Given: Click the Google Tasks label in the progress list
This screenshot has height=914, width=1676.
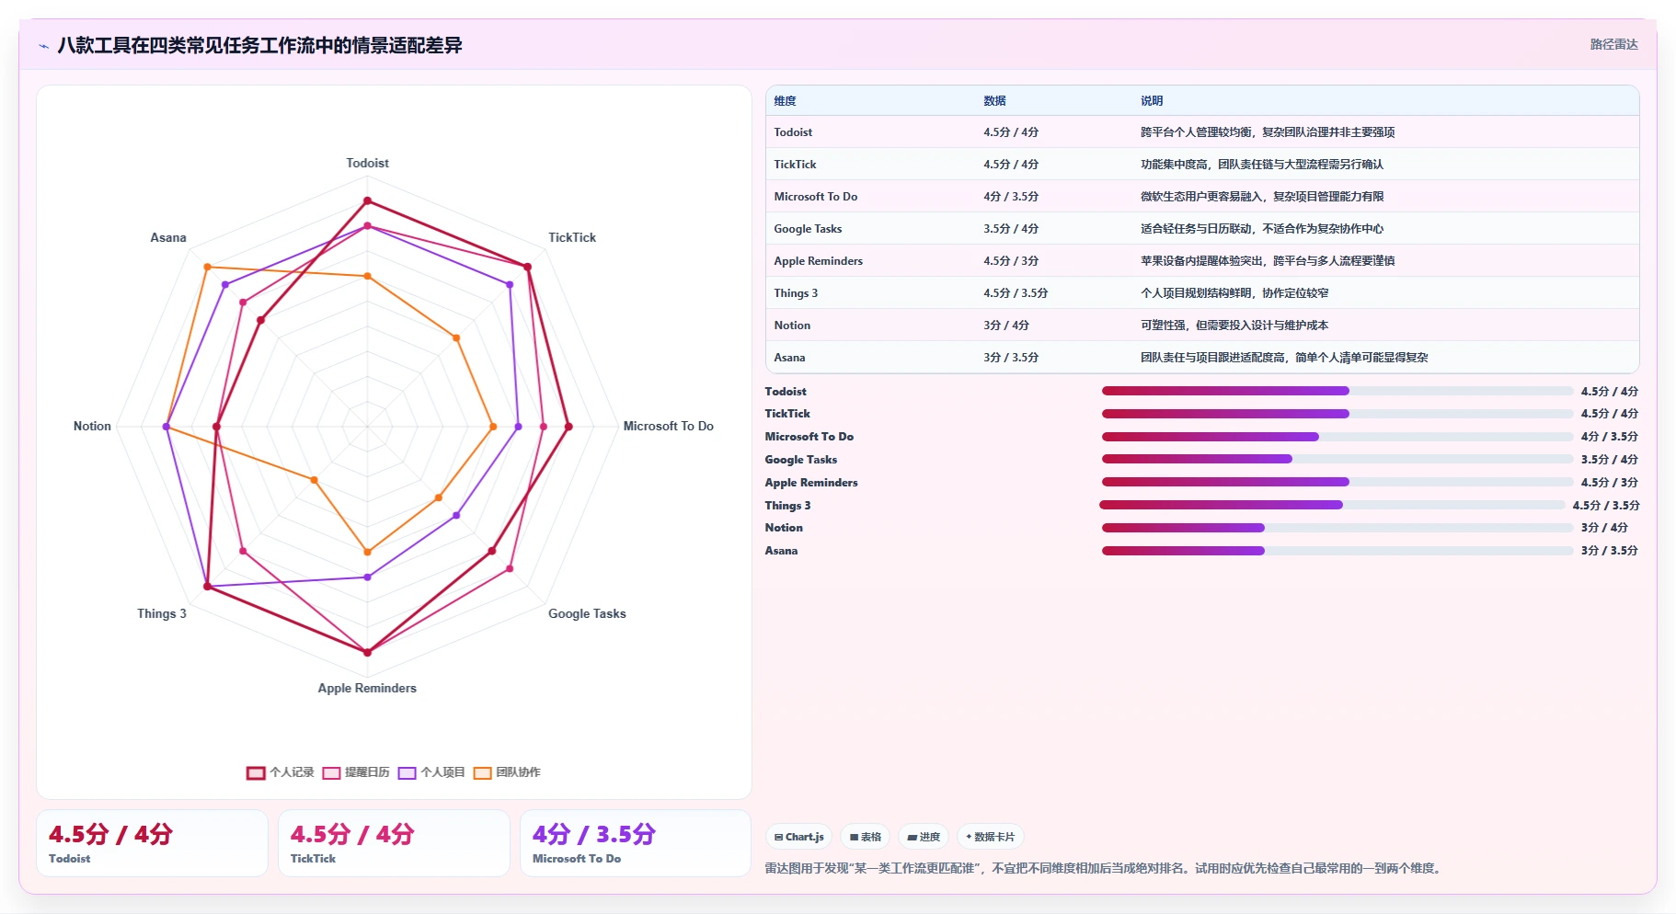Looking at the screenshot, I should coord(801,460).
